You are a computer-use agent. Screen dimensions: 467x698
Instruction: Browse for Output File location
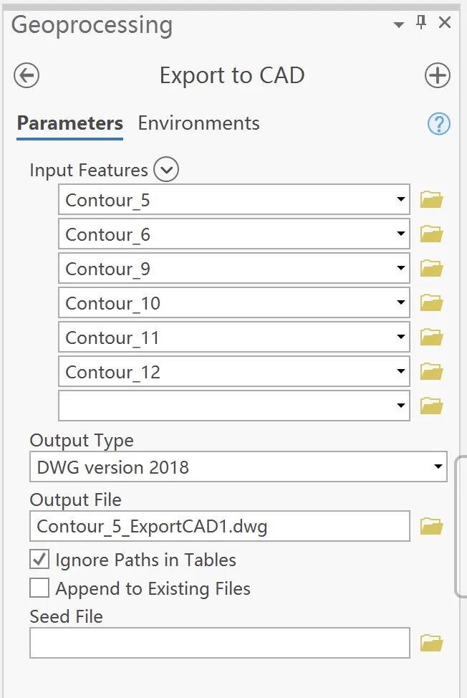tap(431, 527)
